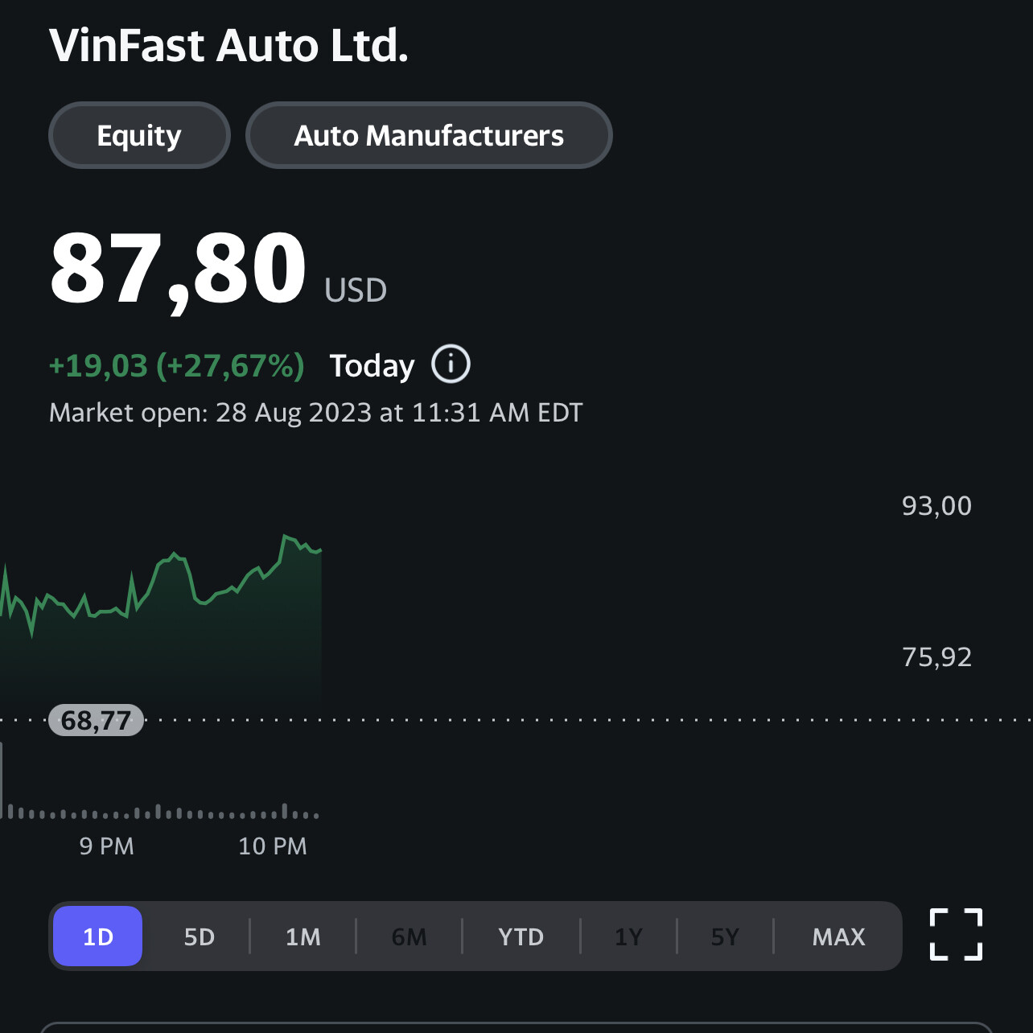Choose the 6M range tab
The height and width of the screenshot is (1033, 1033).
409,936
